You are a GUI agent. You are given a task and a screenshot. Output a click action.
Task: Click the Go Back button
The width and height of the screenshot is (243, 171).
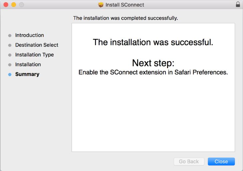[x=189, y=161]
